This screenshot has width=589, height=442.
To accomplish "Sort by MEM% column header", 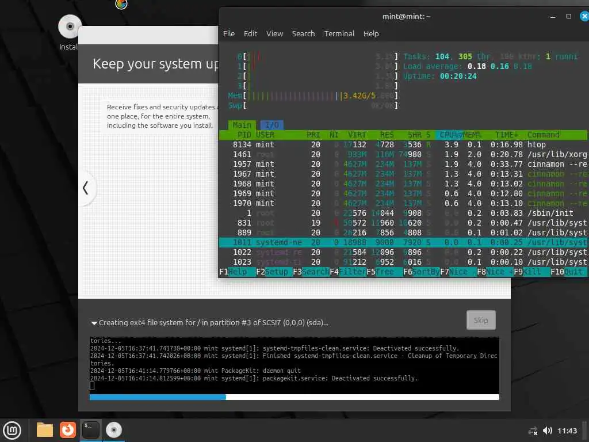I will [472, 135].
